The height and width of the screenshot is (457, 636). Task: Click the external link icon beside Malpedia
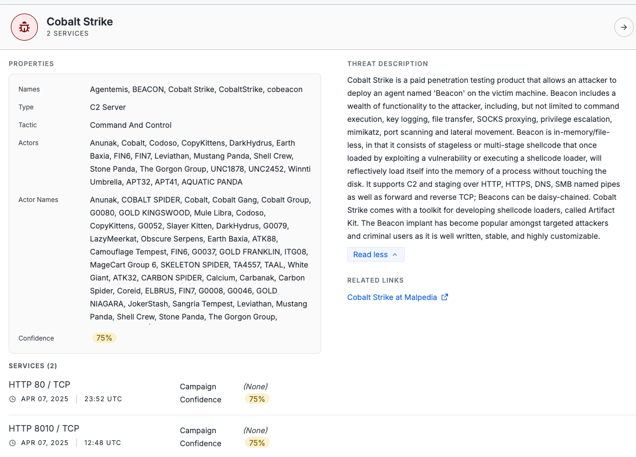[x=445, y=297]
